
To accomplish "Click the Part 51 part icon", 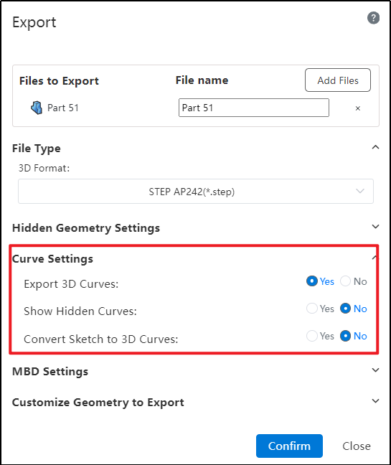I will pyautogui.click(x=37, y=108).
